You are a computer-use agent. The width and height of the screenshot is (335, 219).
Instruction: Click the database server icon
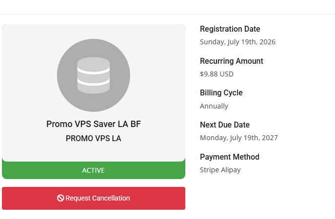point(93,75)
